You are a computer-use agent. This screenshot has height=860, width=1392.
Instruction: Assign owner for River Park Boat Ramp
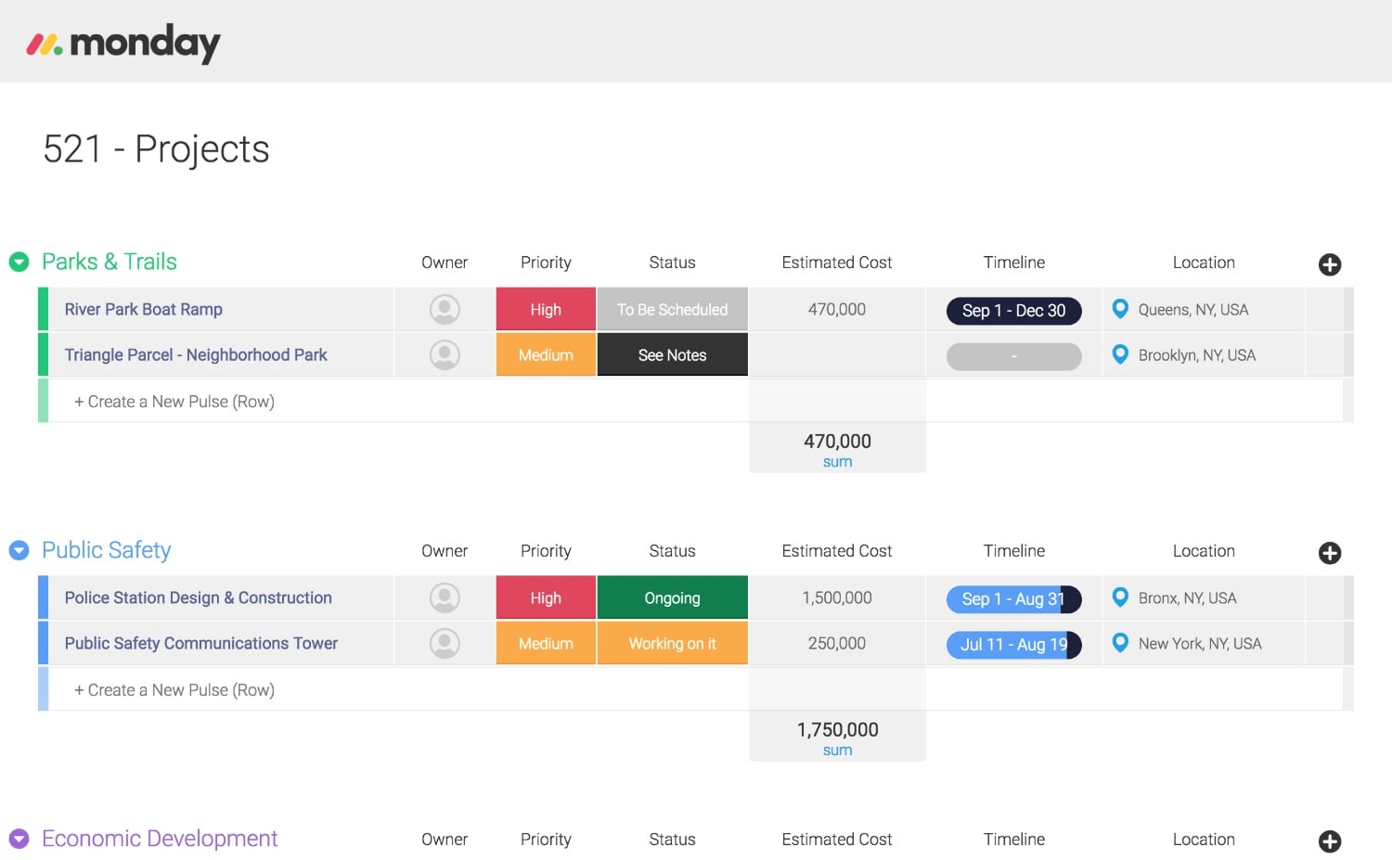(445, 310)
